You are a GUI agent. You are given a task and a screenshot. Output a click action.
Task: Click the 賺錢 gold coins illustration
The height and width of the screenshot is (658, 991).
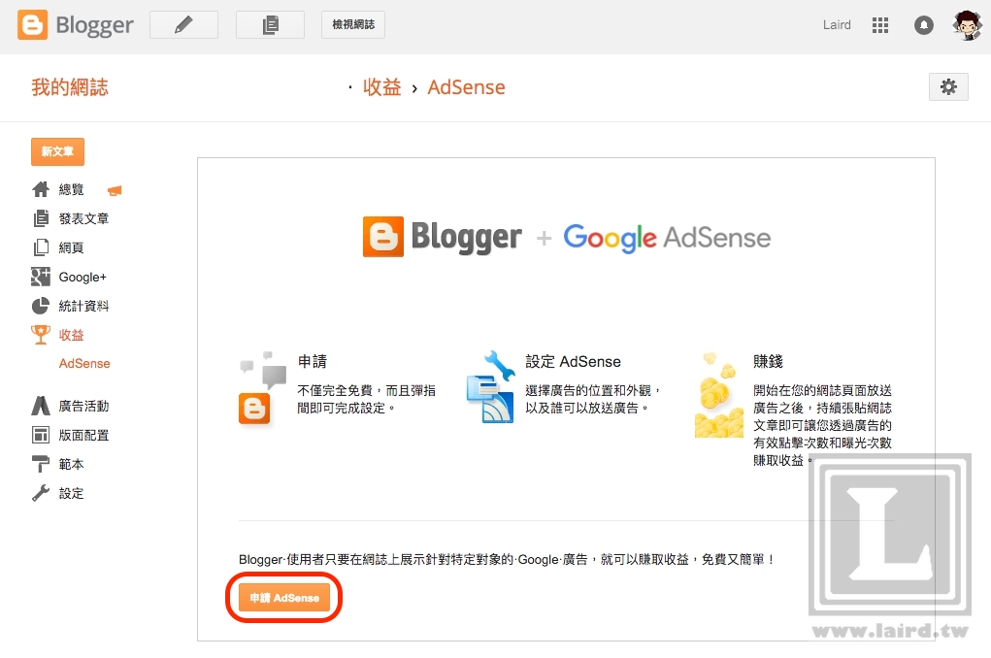point(718,395)
